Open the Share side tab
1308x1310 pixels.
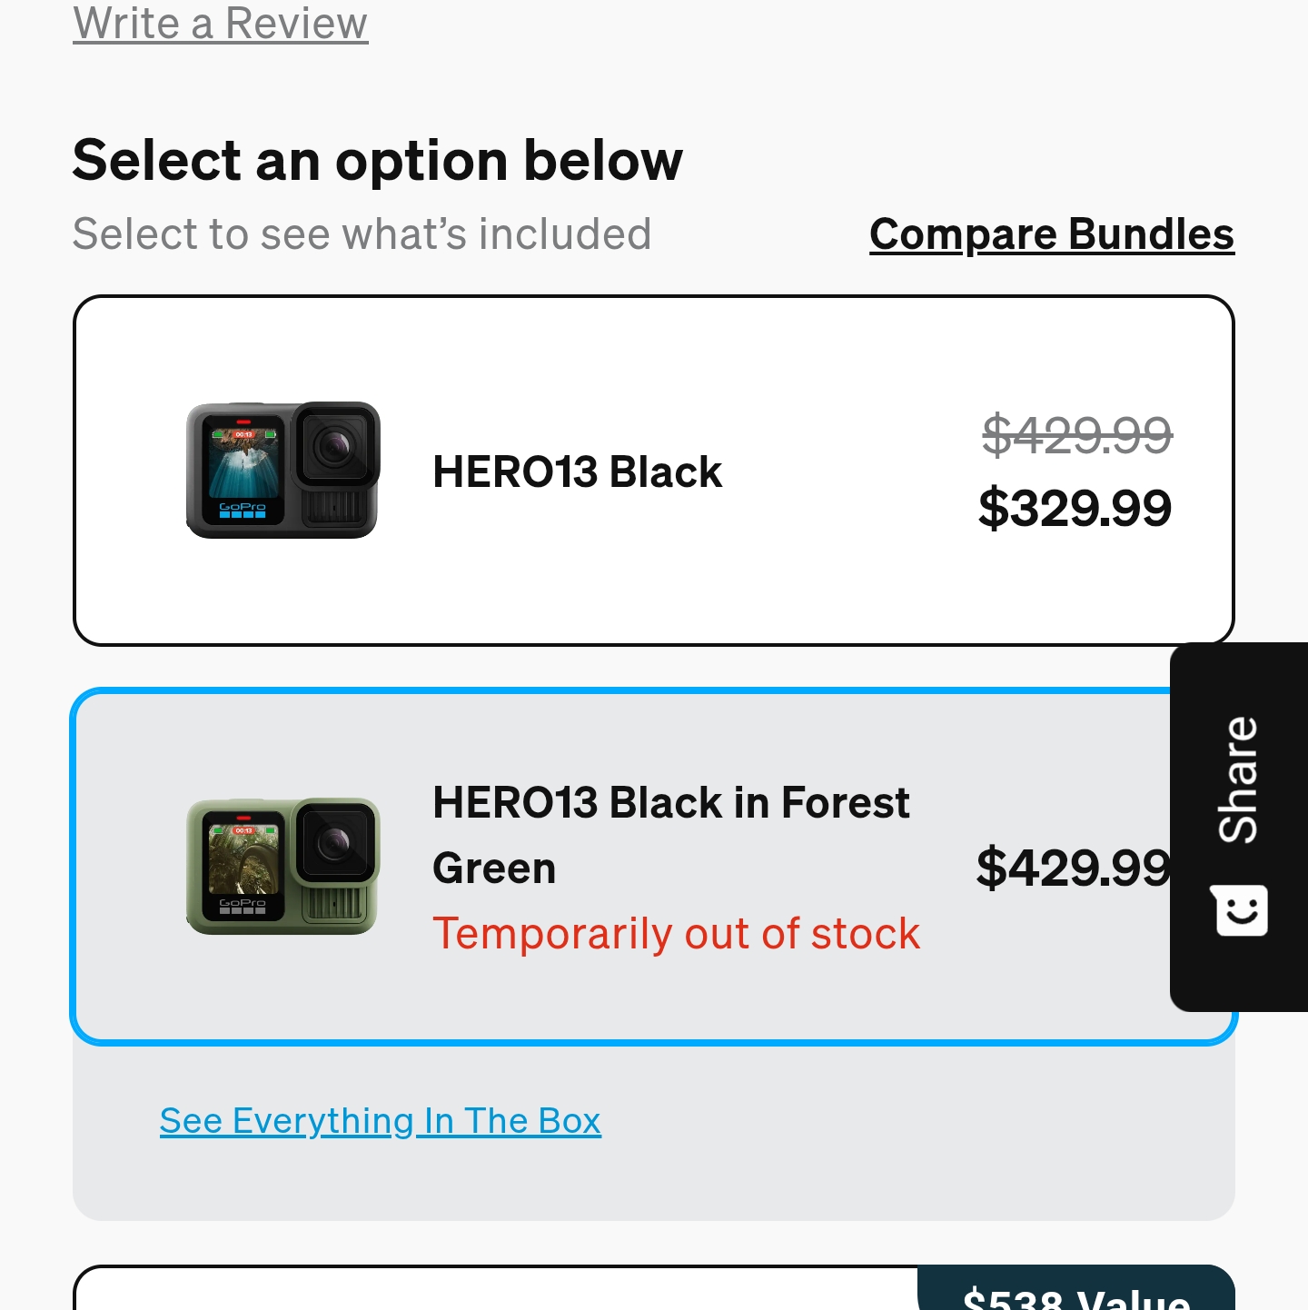coord(1239,827)
